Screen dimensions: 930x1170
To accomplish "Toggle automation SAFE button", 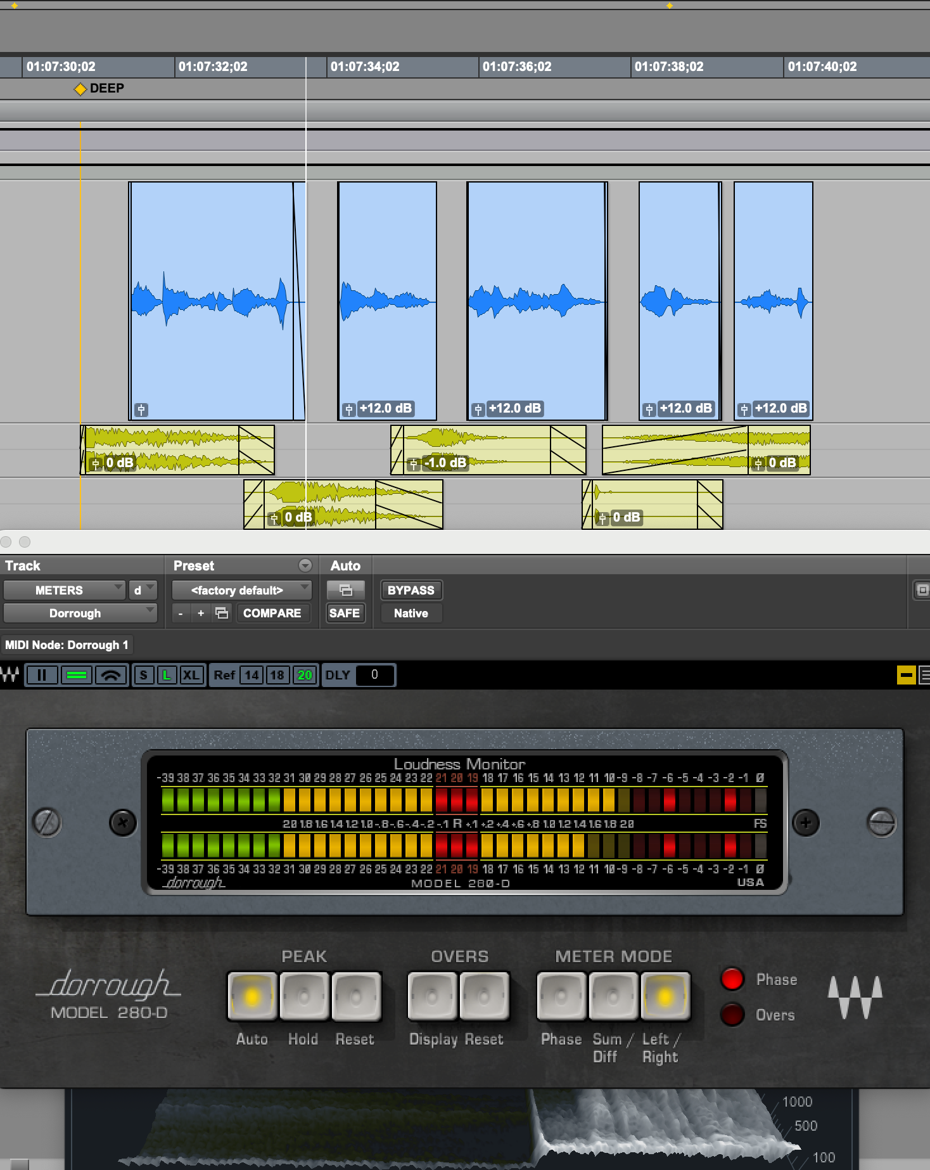I will 345,613.
